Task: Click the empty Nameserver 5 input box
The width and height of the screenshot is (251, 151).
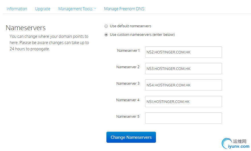Action: 183,118
